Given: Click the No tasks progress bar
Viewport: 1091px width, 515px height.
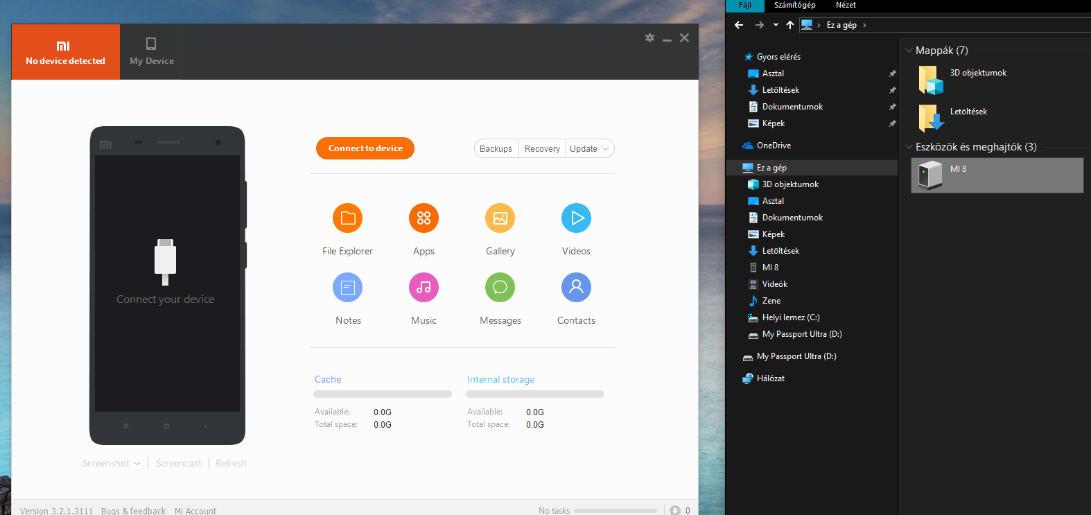Looking at the screenshot, I should [616, 511].
